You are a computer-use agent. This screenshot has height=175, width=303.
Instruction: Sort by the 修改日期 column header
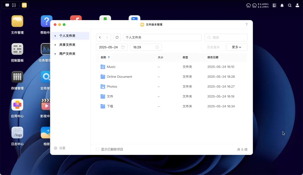[213, 57]
